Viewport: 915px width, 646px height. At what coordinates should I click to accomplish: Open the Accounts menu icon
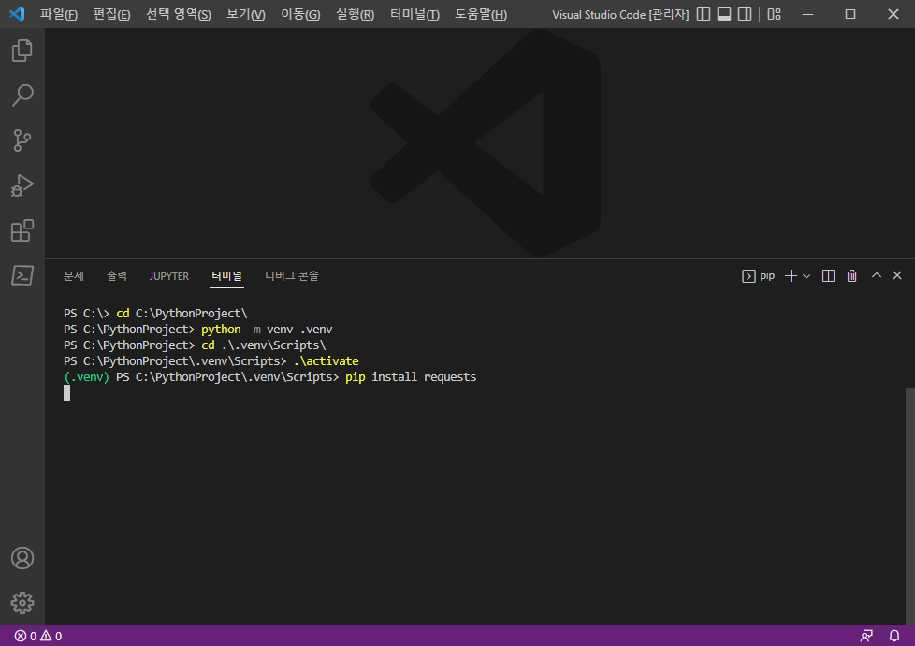22,558
